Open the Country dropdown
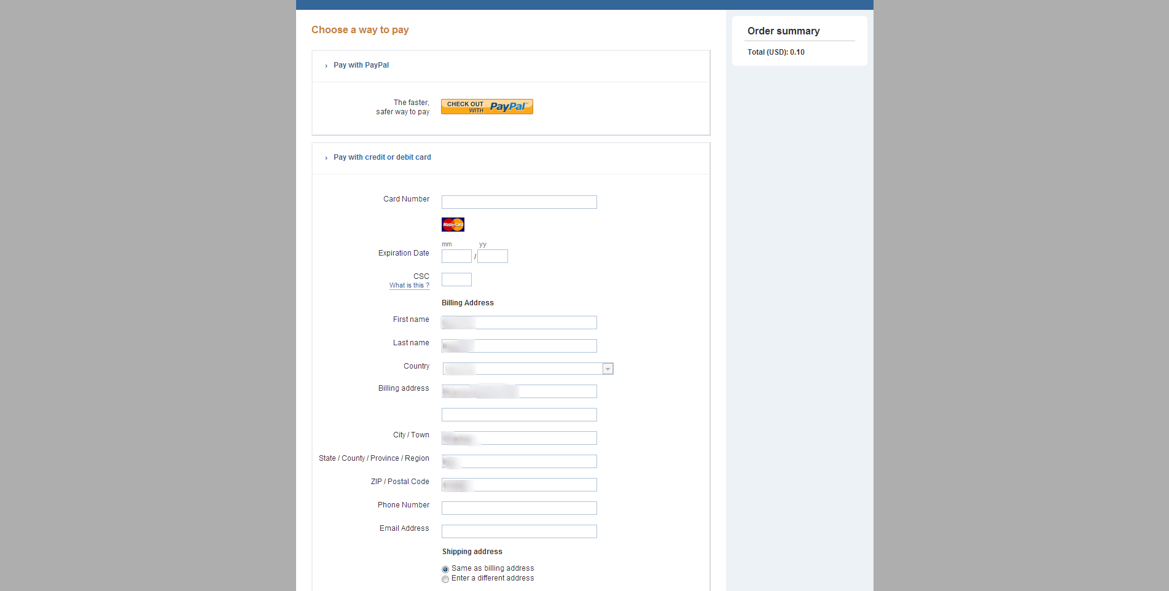Image resolution: width=1169 pixels, height=591 pixels. click(x=528, y=369)
